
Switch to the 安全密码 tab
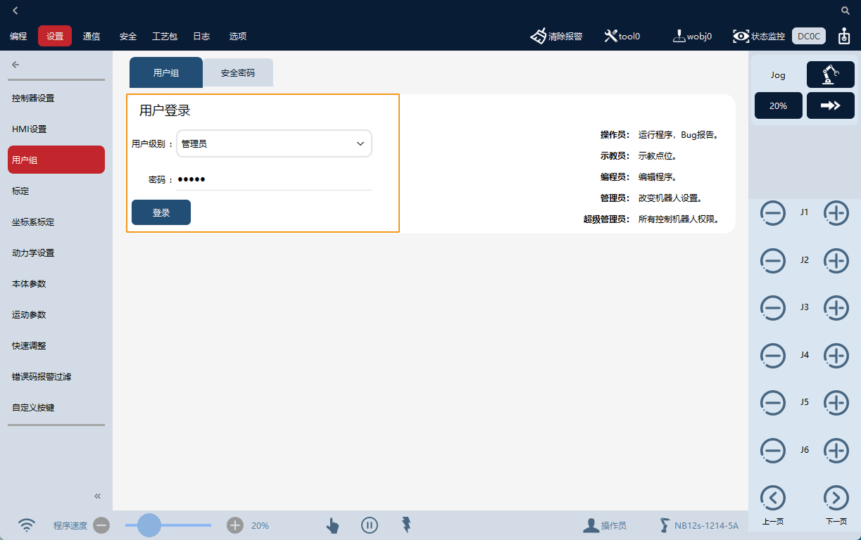point(238,72)
